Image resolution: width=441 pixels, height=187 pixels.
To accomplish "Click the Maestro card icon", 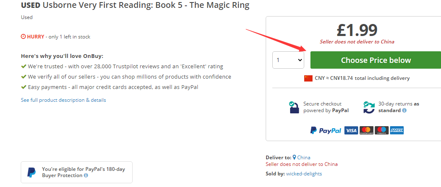I will pos(381,130).
